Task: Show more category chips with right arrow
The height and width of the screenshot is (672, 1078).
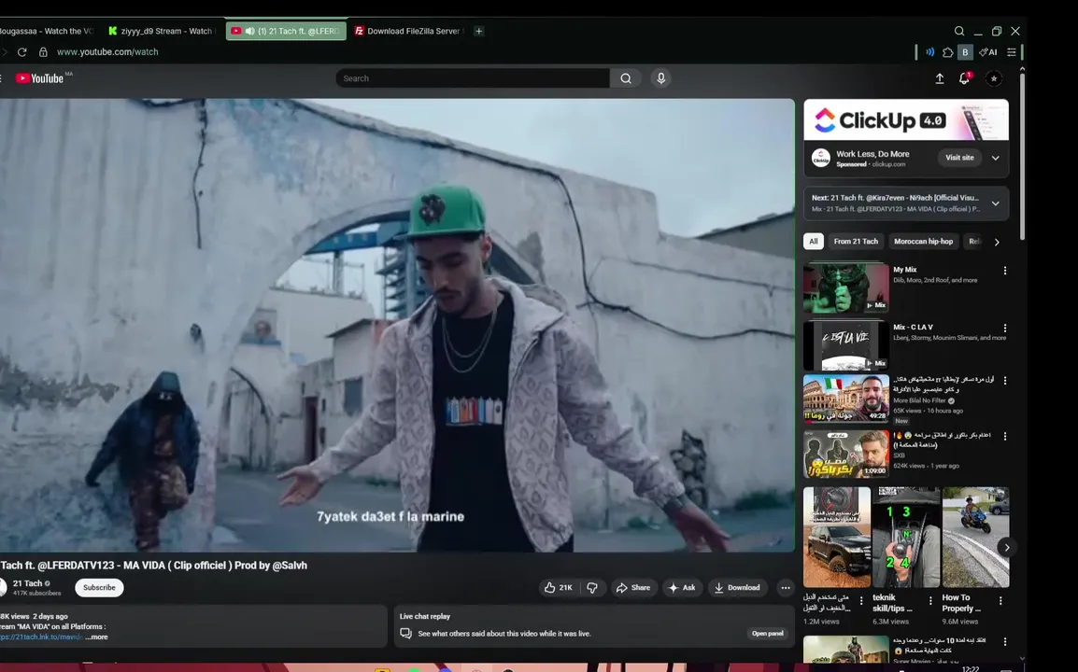Action: (997, 242)
